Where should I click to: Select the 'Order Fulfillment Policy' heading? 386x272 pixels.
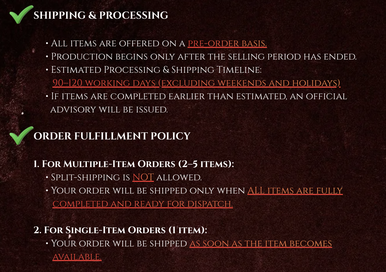click(112, 136)
